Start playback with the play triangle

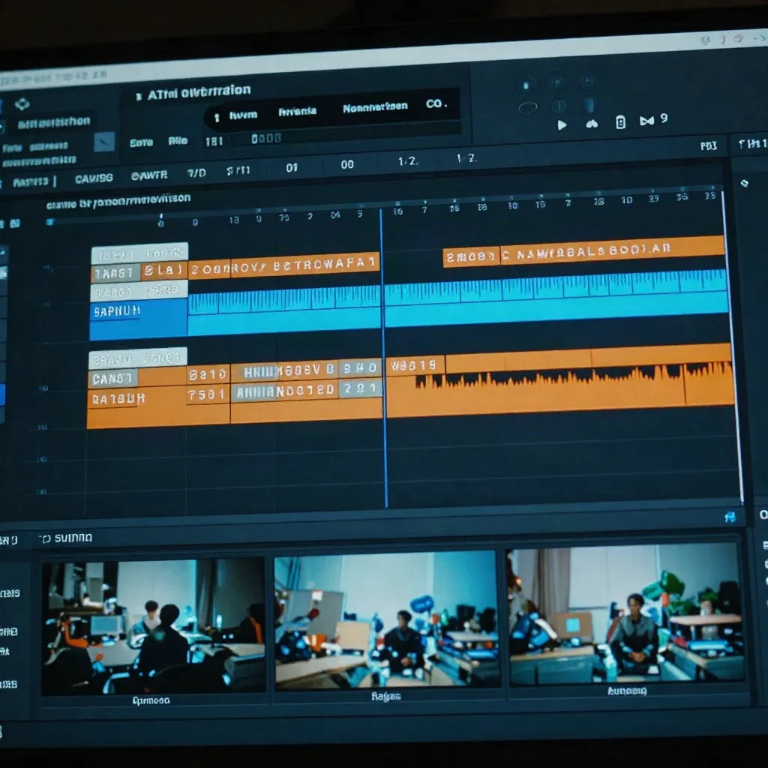562,125
